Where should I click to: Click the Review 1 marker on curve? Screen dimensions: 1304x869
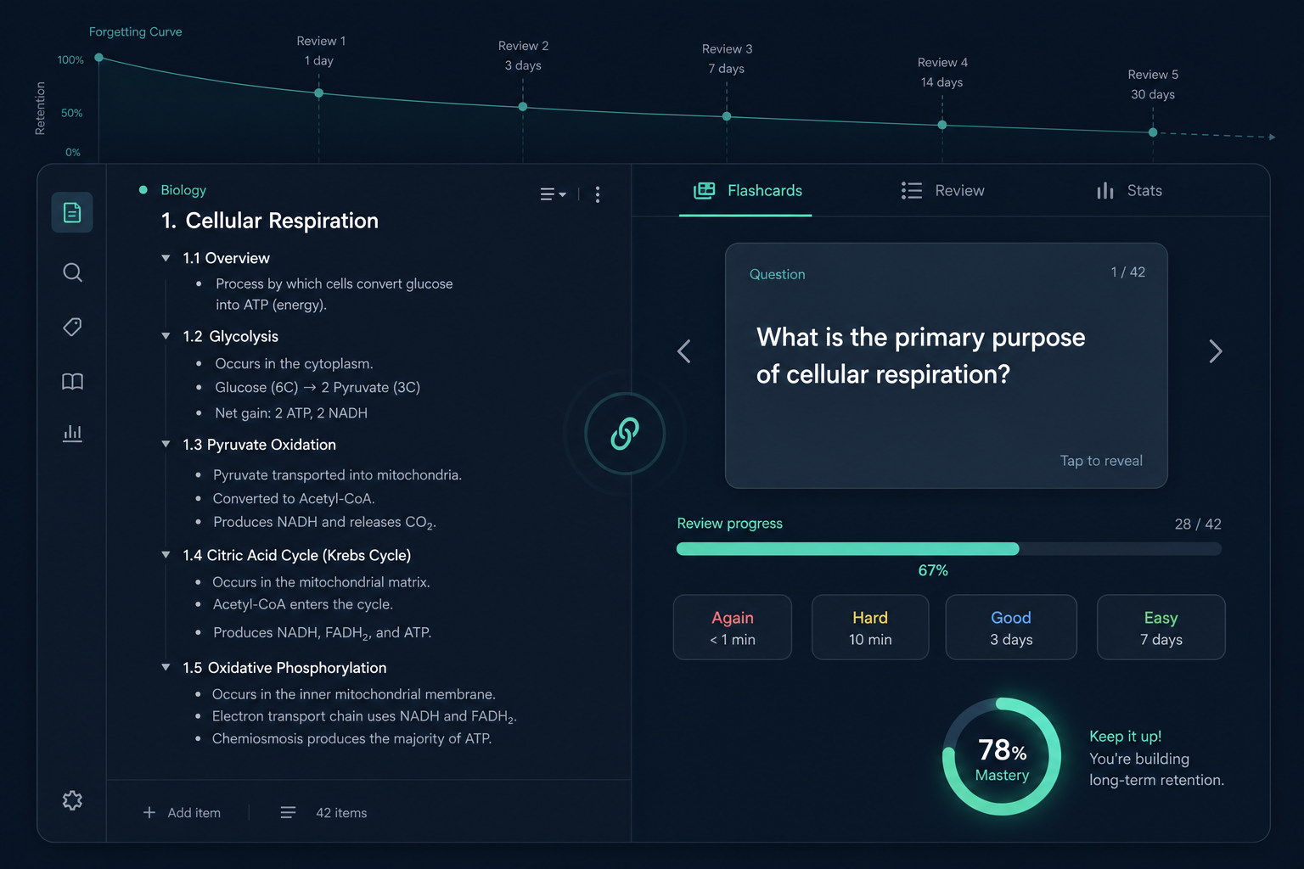click(319, 93)
